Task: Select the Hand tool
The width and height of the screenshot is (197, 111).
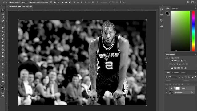Action: coord(3,74)
